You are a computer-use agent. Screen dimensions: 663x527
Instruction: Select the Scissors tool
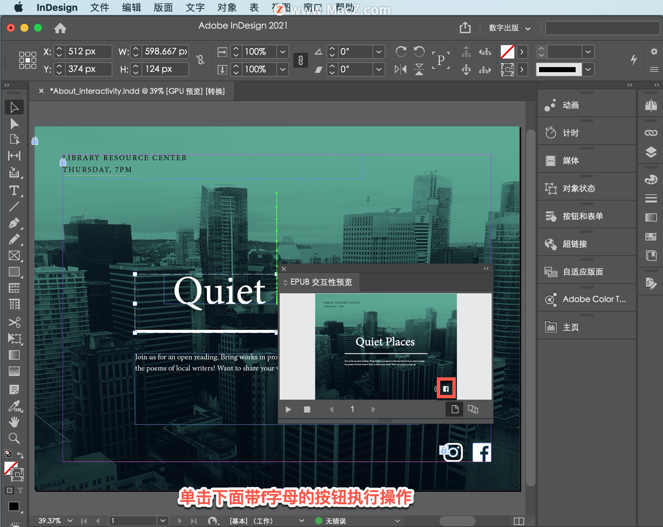coord(14,322)
